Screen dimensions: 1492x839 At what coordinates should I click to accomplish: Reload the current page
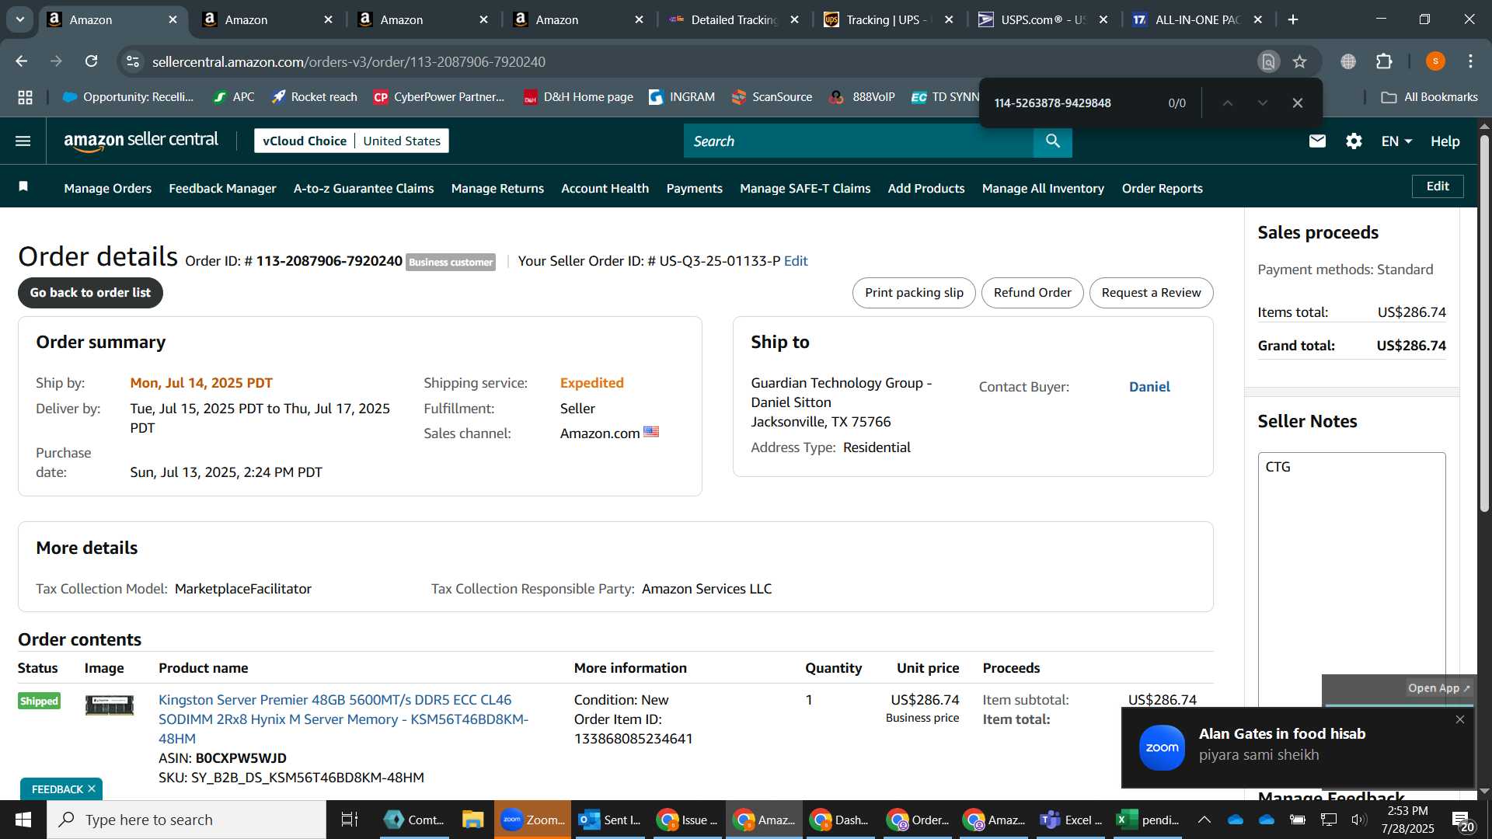coord(92,61)
